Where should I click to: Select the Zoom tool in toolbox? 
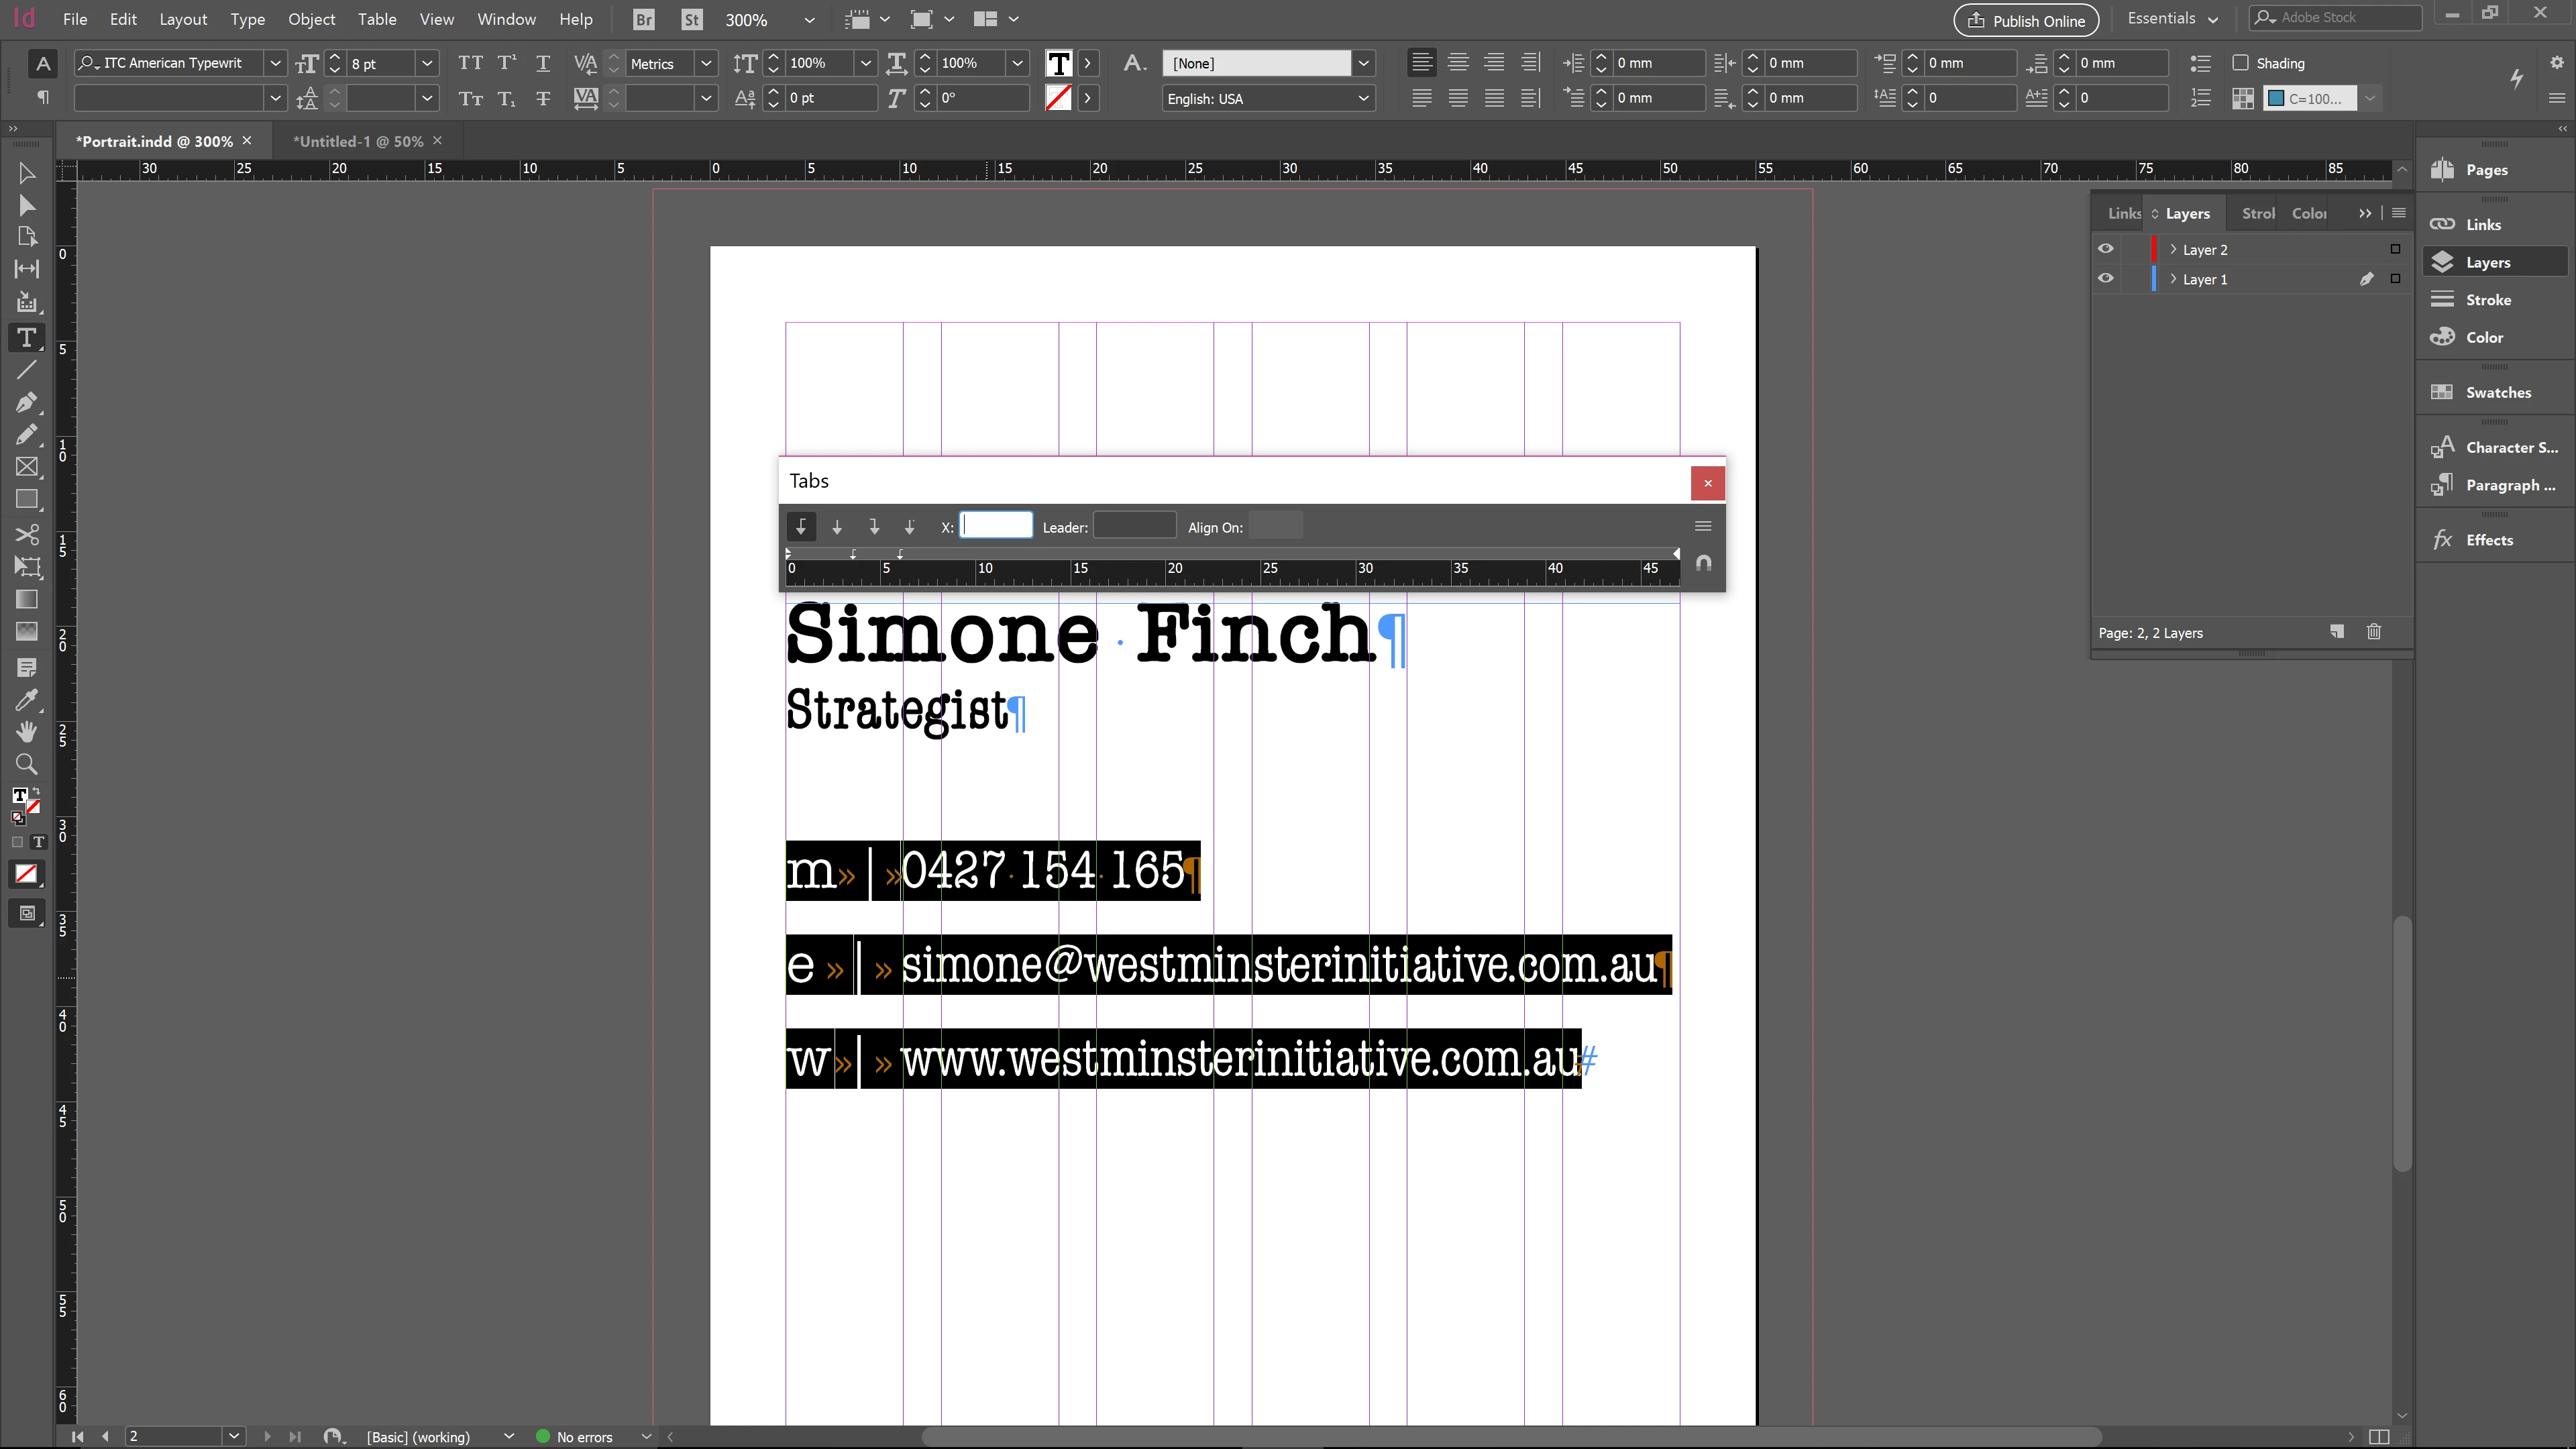pyautogui.click(x=26, y=765)
